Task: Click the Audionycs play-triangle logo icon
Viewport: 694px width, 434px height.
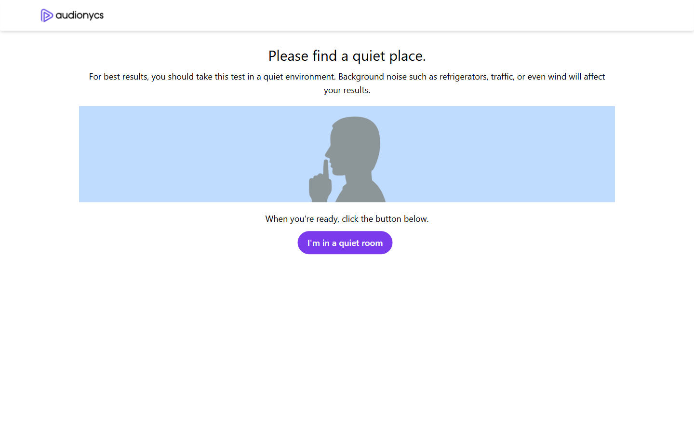Action: [46, 15]
